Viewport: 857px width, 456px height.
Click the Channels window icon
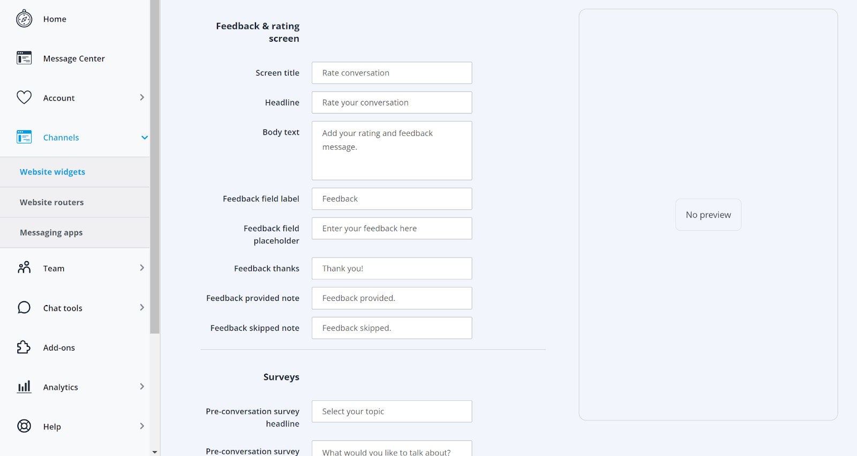24,137
